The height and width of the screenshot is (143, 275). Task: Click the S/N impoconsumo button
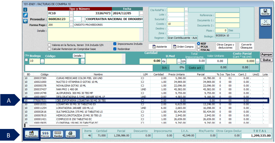[x=183, y=61]
